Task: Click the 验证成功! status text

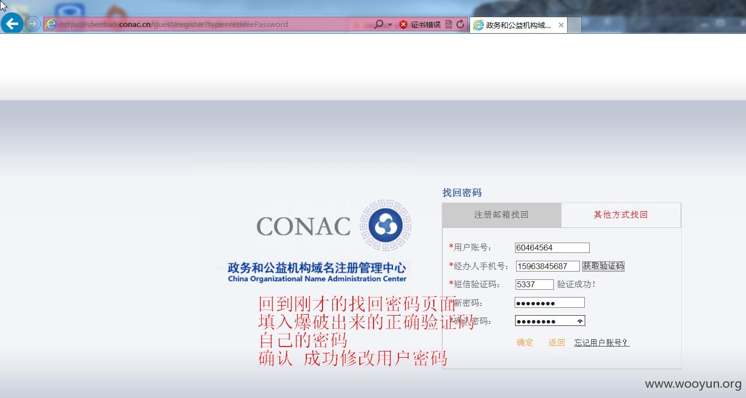Action: click(x=576, y=284)
